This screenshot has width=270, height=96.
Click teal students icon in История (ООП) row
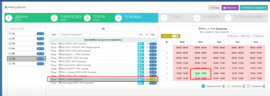(141, 65)
